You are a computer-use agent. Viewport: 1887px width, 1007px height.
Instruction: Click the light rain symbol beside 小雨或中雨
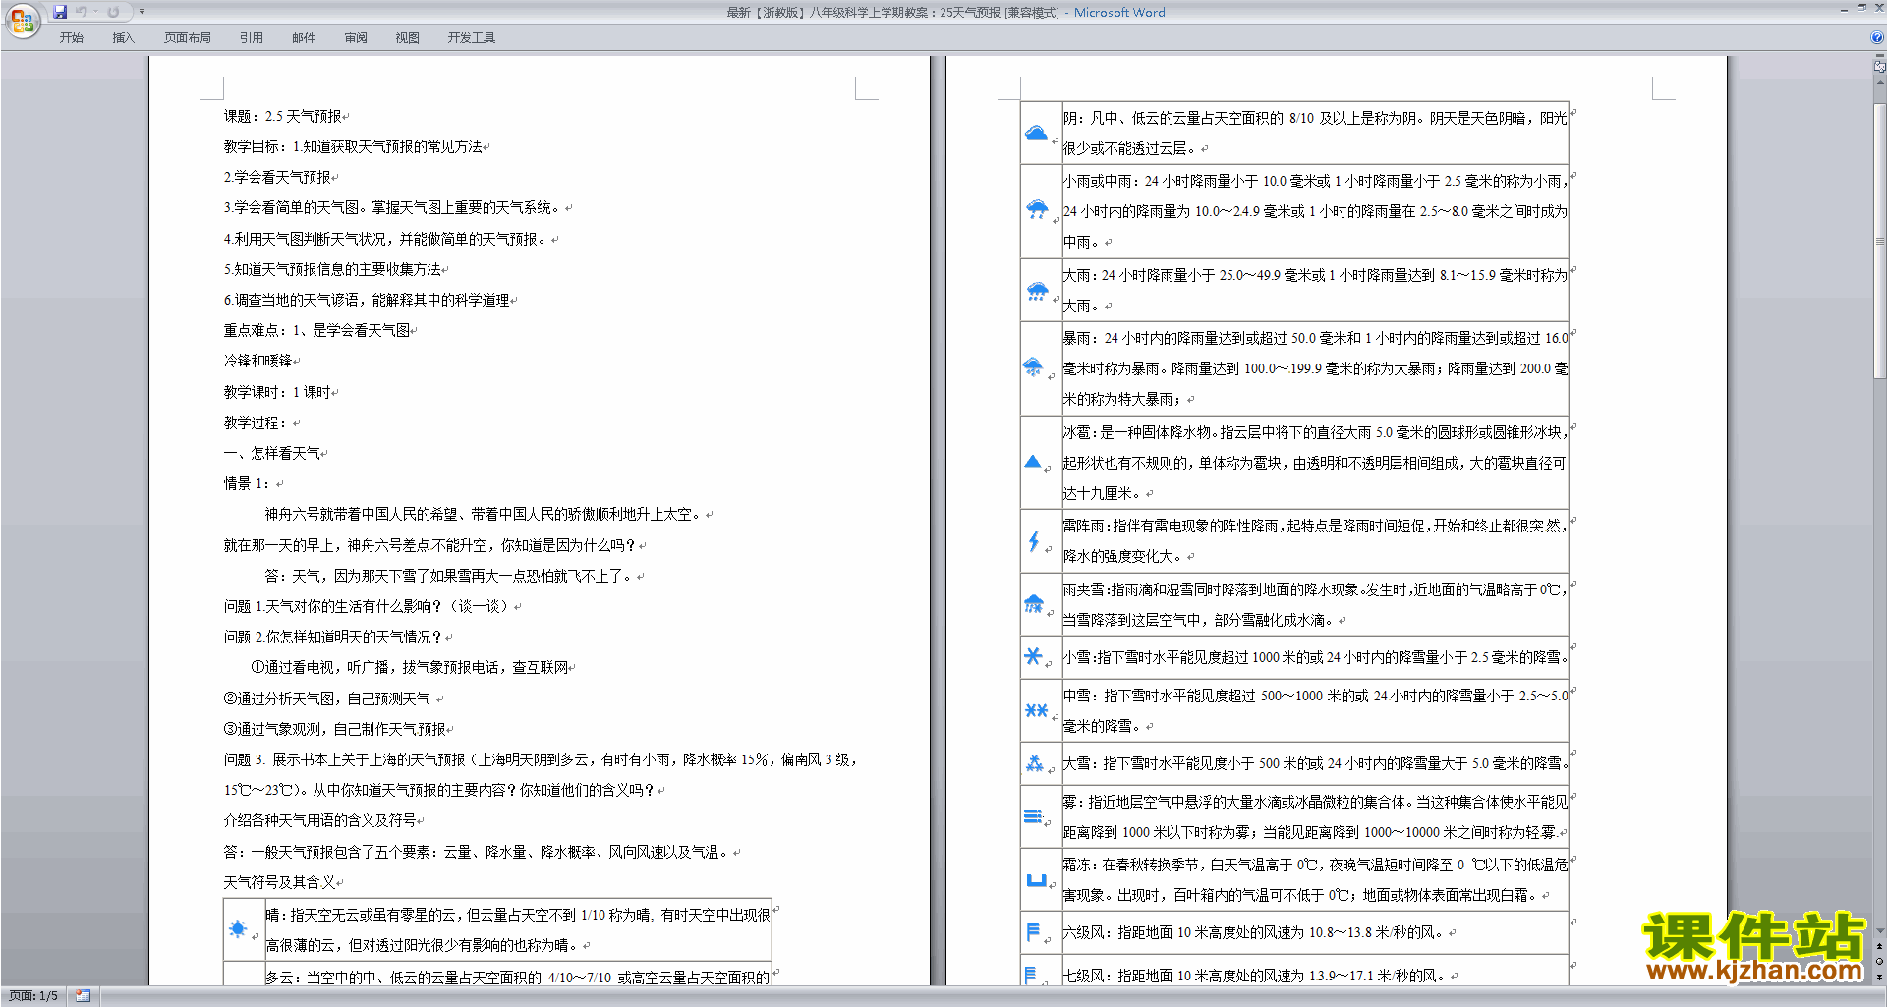(1037, 209)
